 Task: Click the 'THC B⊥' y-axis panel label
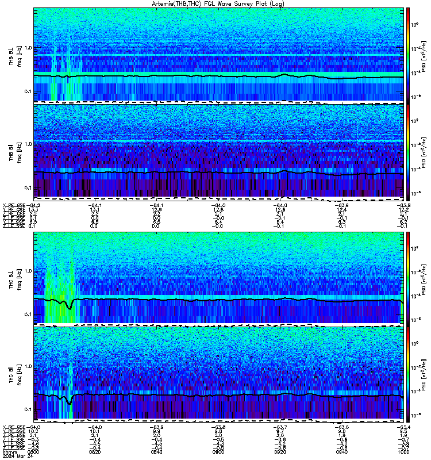coord(11,279)
